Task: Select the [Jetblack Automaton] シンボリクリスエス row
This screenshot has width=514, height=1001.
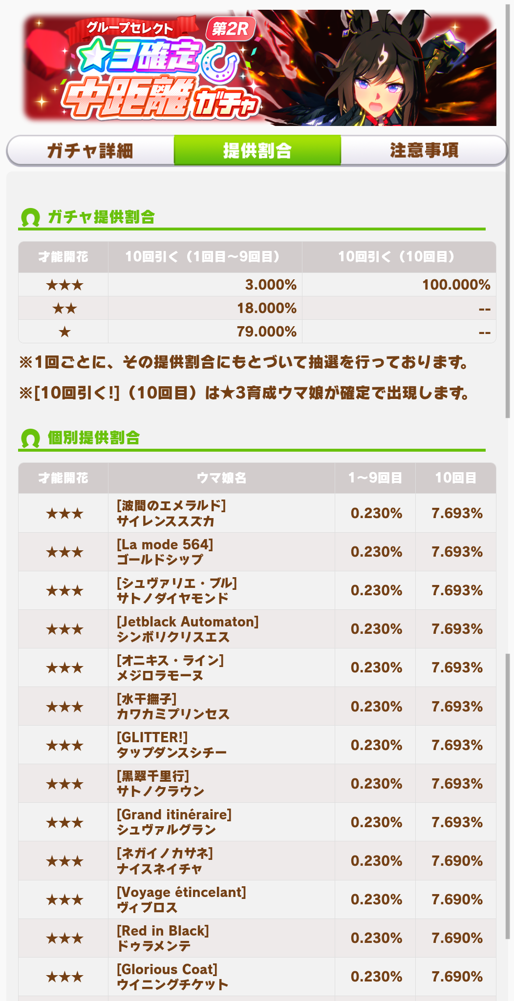Action: point(257,629)
